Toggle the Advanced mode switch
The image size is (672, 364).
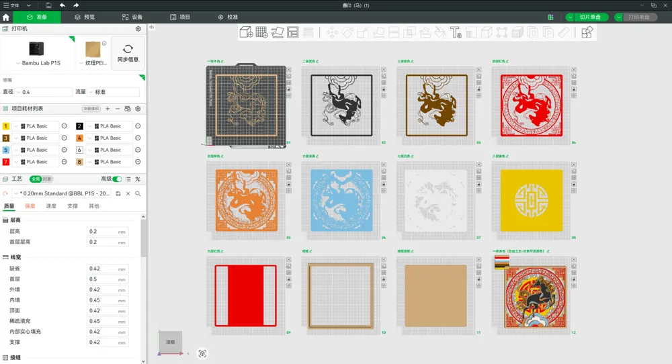pos(117,179)
